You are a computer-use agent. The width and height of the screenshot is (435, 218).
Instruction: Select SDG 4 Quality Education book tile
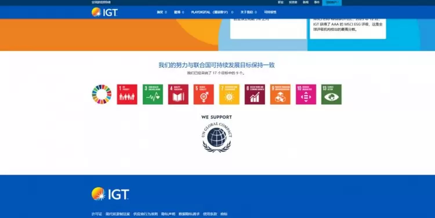coord(178,95)
